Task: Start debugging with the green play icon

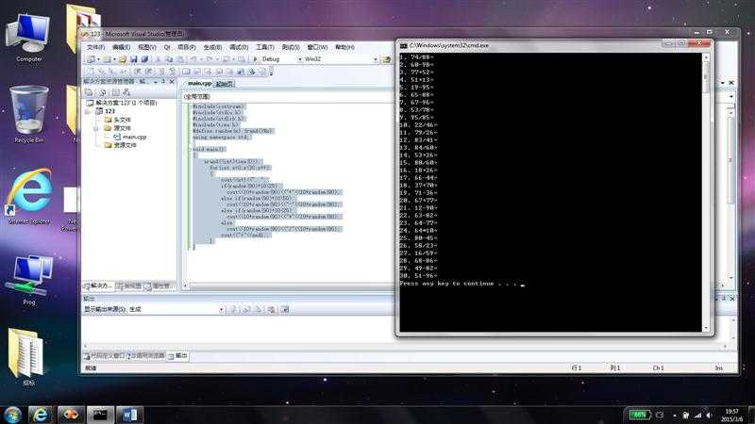Action: click(255, 59)
